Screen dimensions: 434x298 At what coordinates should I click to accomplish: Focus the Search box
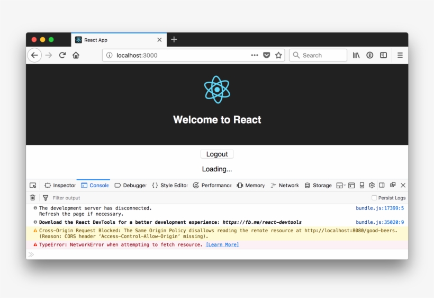pyautogui.click(x=318, y=55)
